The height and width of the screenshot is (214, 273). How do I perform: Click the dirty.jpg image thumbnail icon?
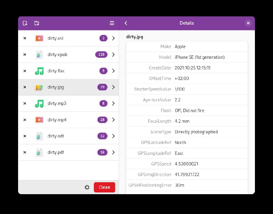point(39,87)
